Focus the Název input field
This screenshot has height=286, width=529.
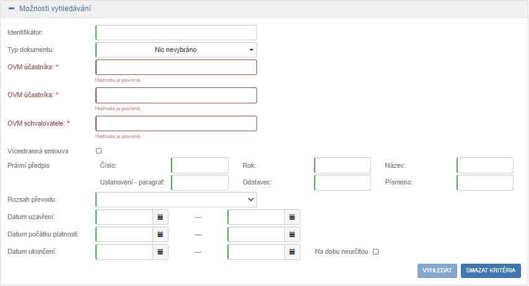[485, 165]
